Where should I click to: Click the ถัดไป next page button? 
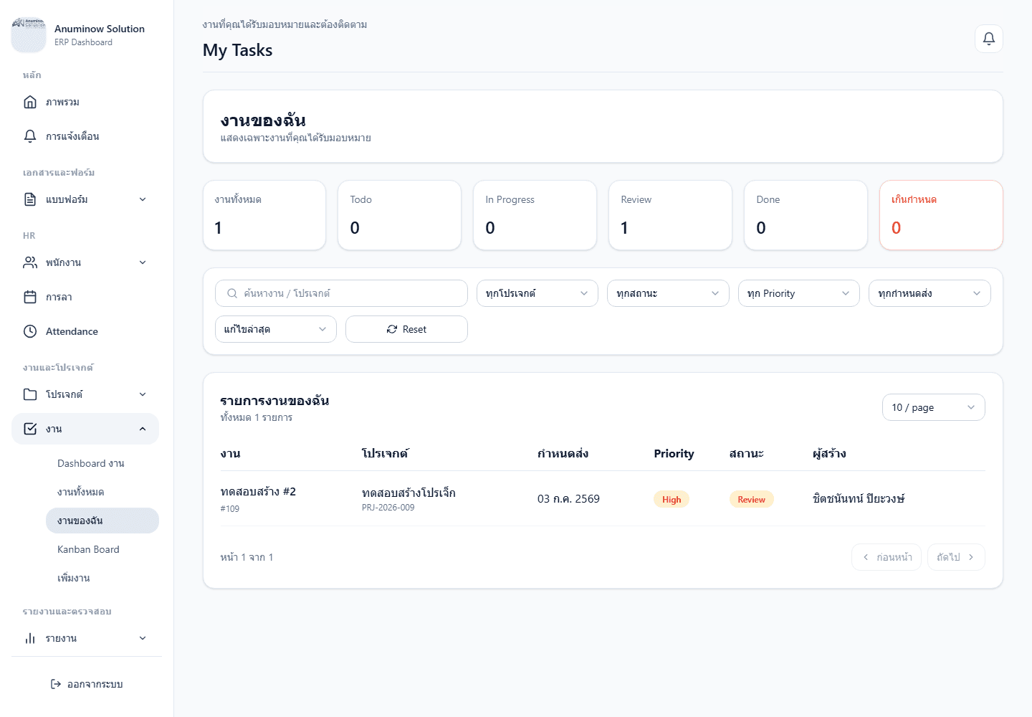956,557
